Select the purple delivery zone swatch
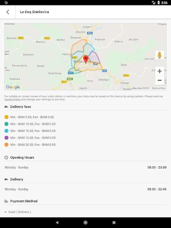Image resolution: width=171 pixels, height=228 pixels. click(7, 138)
